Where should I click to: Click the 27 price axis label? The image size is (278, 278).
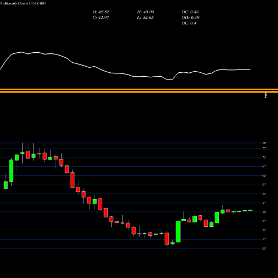[264, 239]
